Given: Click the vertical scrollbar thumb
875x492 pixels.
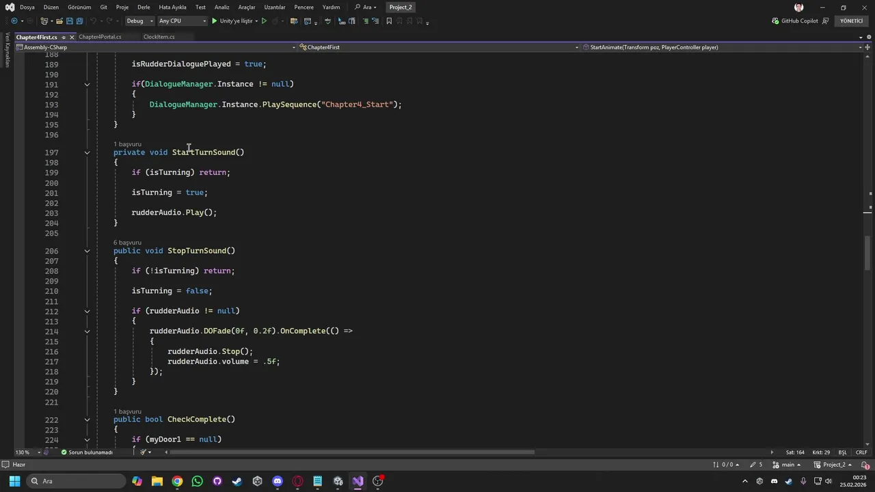Looking at the screenshot, I should (867, 253).
